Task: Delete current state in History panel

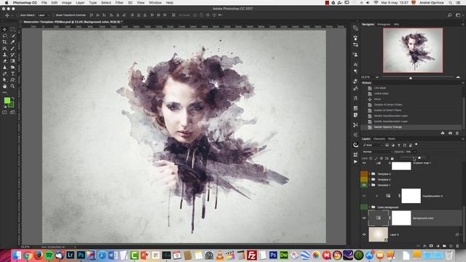Action: (457, 133)
